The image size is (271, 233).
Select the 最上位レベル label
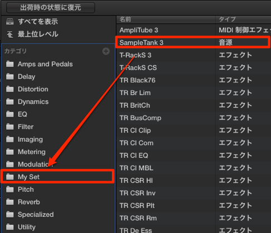click(38, 34)
